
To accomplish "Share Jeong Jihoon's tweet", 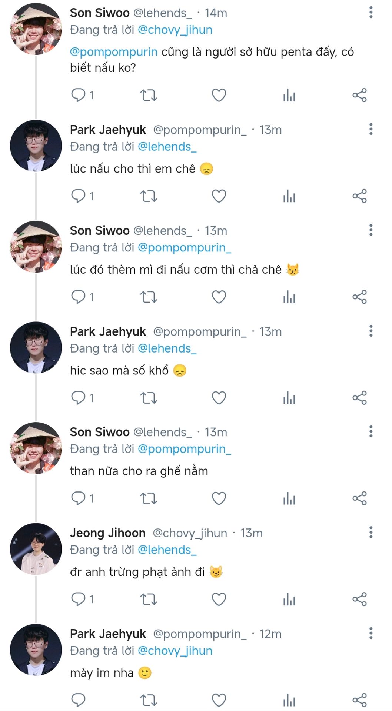I will pyautogui.click(x=359, y=599).
